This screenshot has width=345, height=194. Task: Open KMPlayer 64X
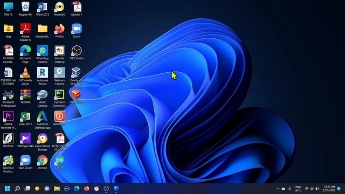(25, 140)
